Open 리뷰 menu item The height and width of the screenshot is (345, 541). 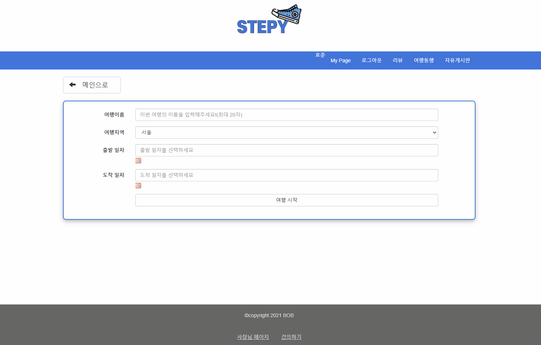[398, 60]
